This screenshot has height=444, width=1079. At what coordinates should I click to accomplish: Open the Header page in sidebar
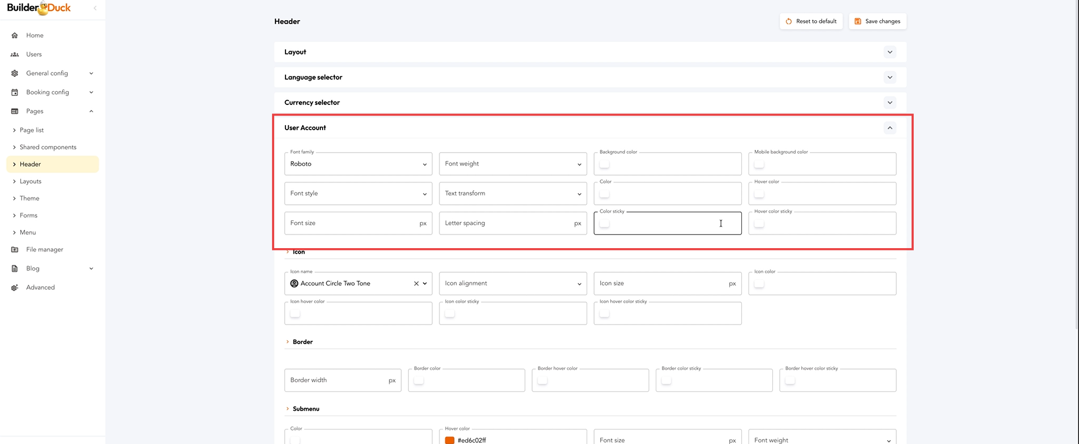click(x=30, y=164)
